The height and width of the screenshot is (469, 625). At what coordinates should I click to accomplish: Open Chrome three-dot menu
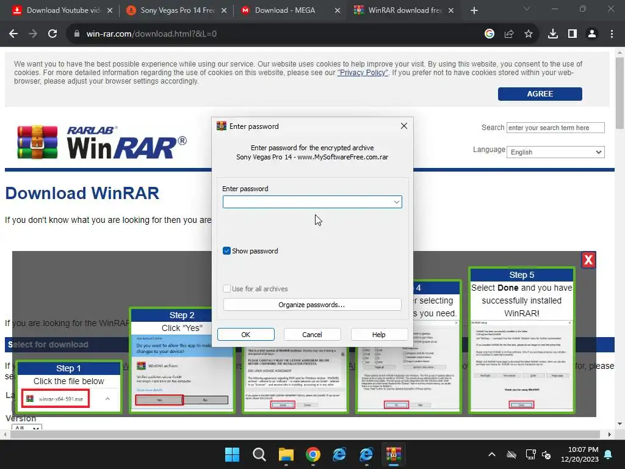[x=612, y=34]
